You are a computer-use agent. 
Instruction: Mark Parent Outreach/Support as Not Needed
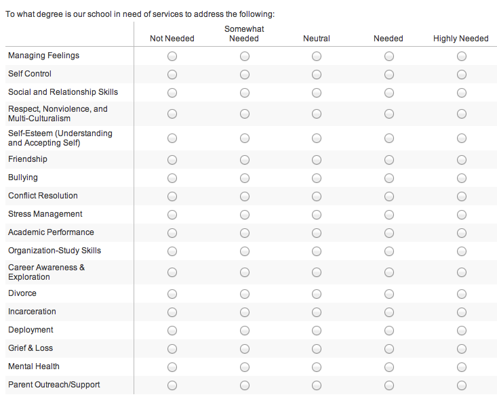[x=172, y=385]
